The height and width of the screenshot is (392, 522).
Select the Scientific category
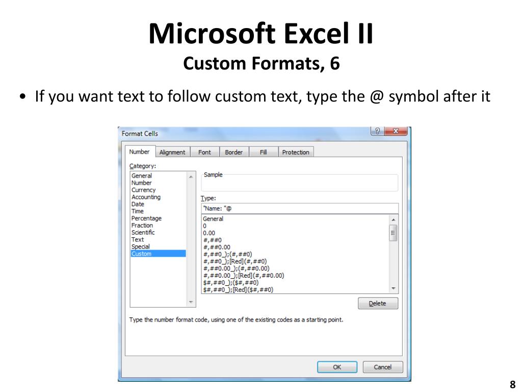tap(143, 232)
